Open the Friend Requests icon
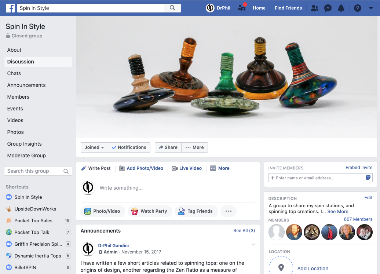 (314, 8)
